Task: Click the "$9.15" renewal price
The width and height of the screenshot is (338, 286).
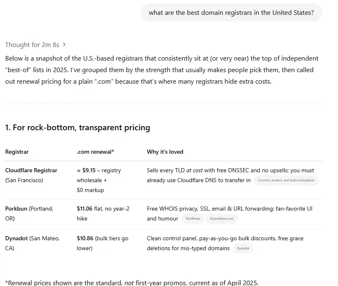Action: pyautogui.click(x=89, y=170)
